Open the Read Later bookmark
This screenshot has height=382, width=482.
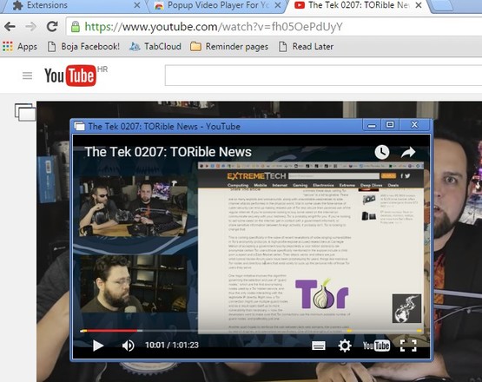click(x=307, y=47)
